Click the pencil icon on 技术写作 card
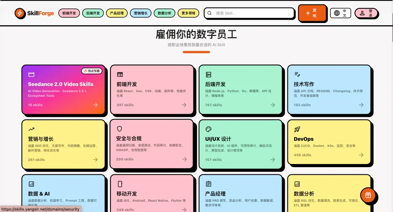 [297, 74]
